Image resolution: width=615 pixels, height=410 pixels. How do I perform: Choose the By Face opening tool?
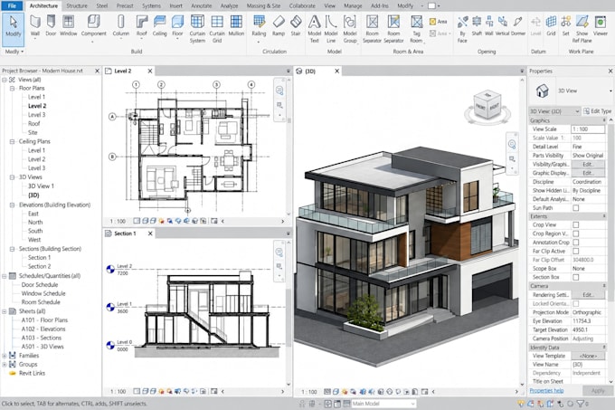tap(462, 29)
